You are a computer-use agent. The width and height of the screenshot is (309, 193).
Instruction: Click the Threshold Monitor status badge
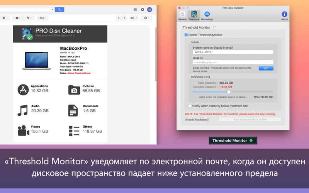click(x=233, y=141)
